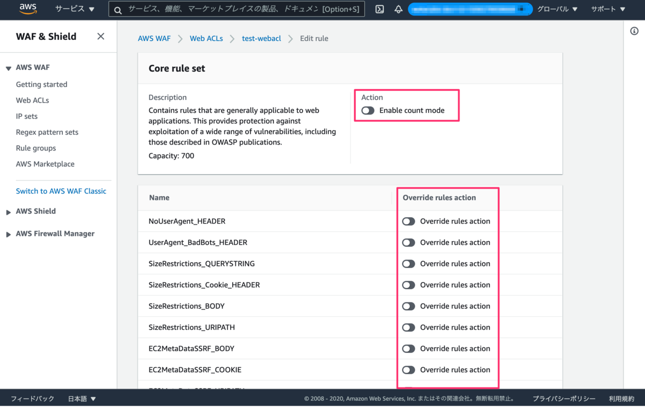Open Rule groups in sidebar
The height and width of the screenshot is (418, 645).
tap(36, 148)
